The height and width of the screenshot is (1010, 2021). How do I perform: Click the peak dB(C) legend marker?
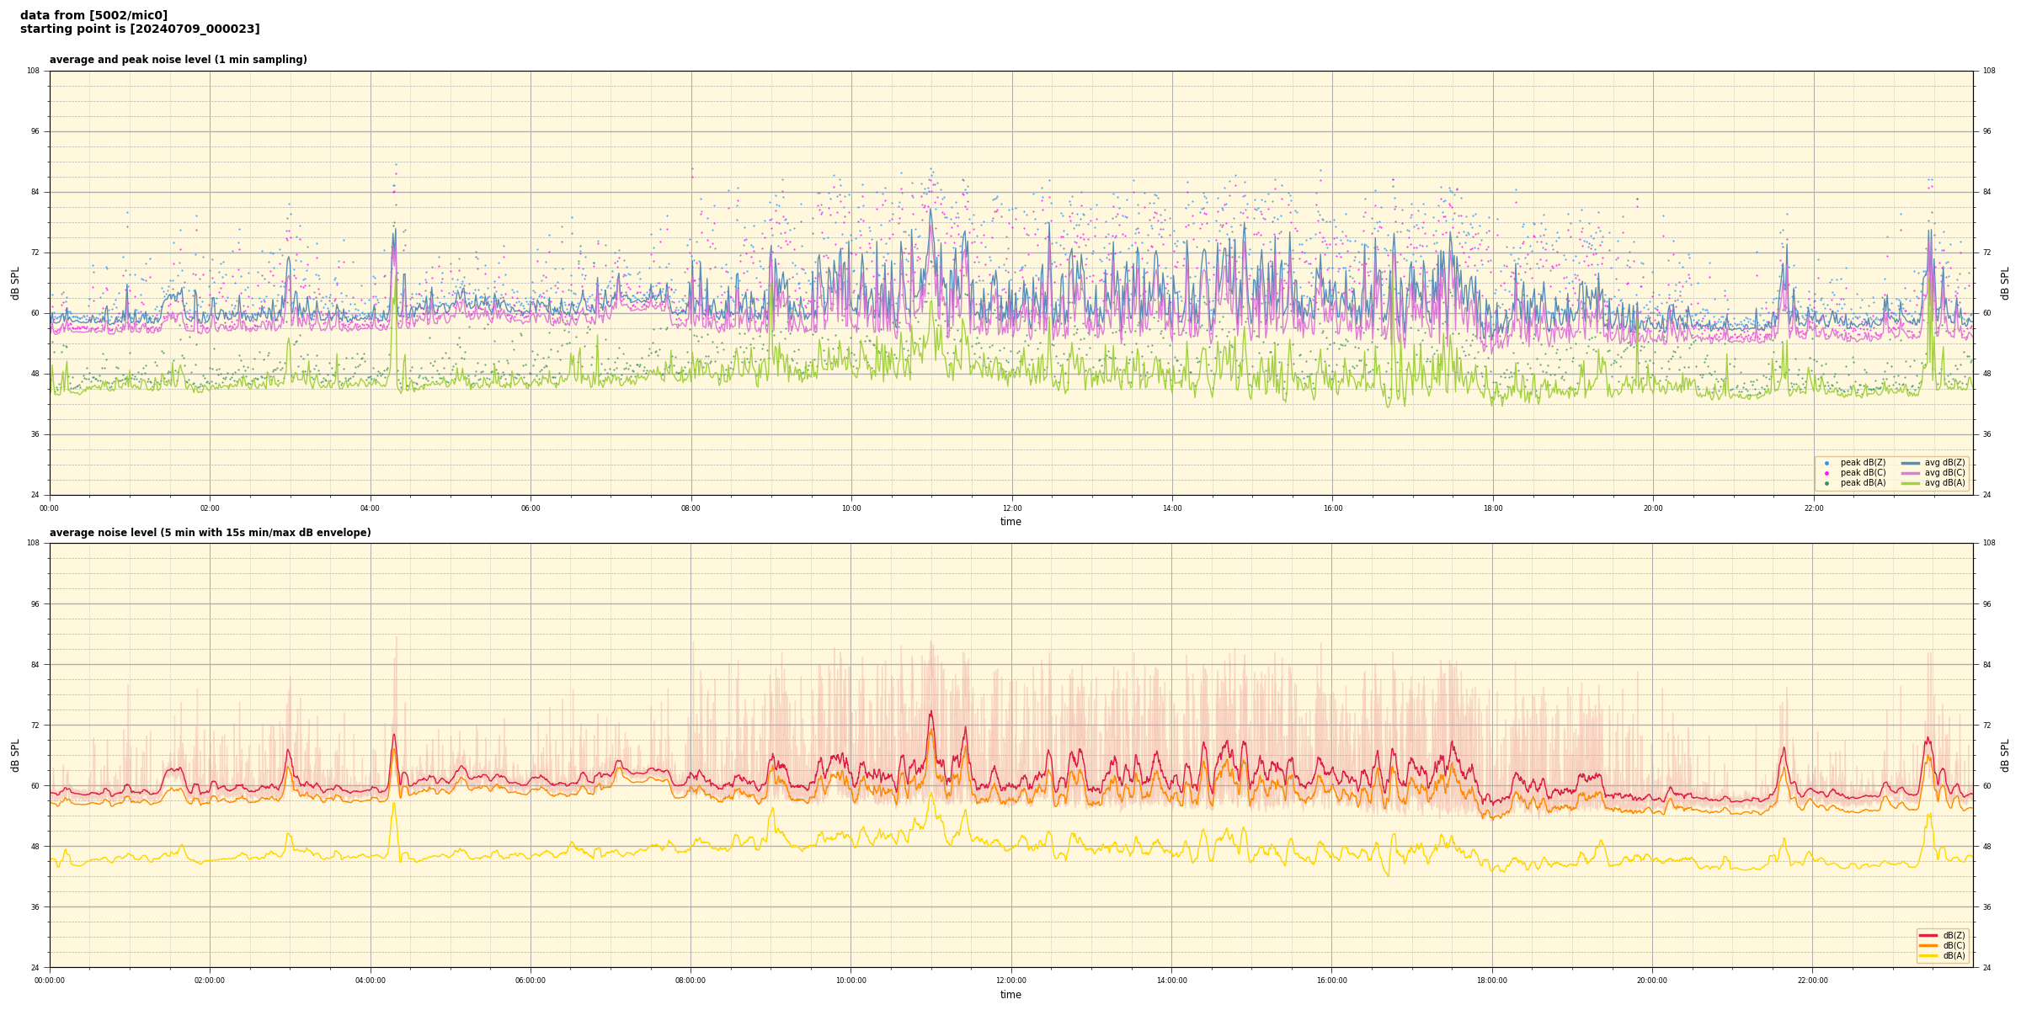pyautogui.click(x=1826, y=473)
